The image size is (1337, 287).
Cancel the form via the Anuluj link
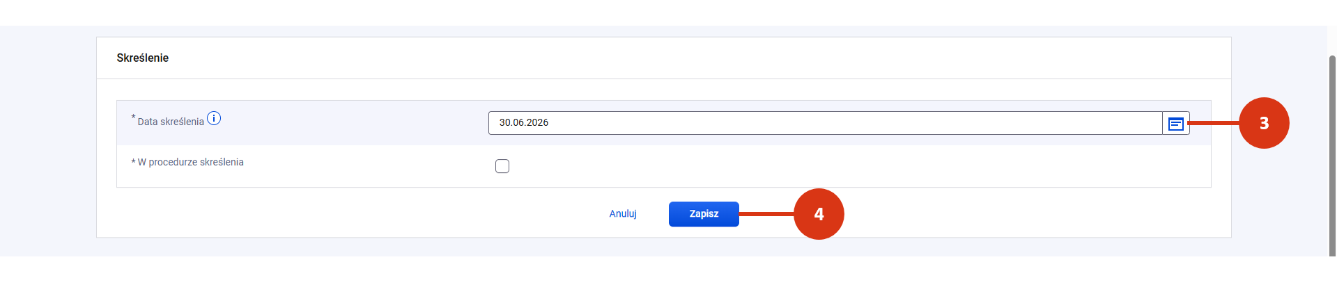pos(623,214)
